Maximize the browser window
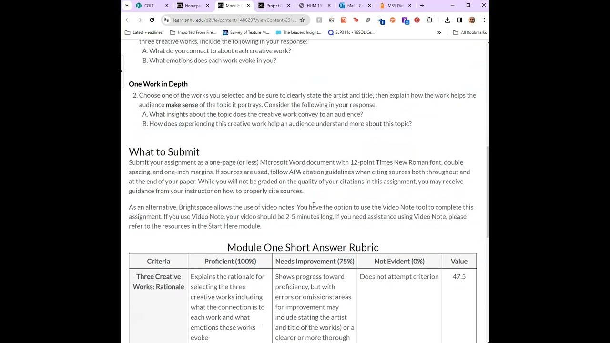 tap(468, 6)
